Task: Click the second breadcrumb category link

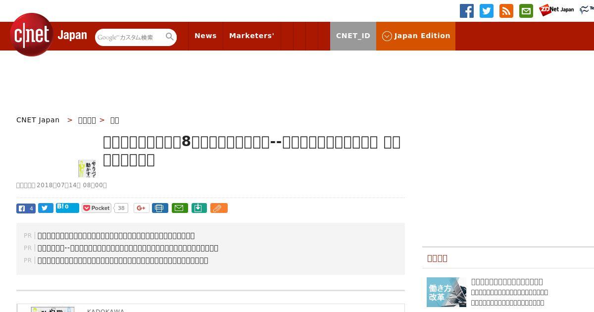Action: pos(87,120)
